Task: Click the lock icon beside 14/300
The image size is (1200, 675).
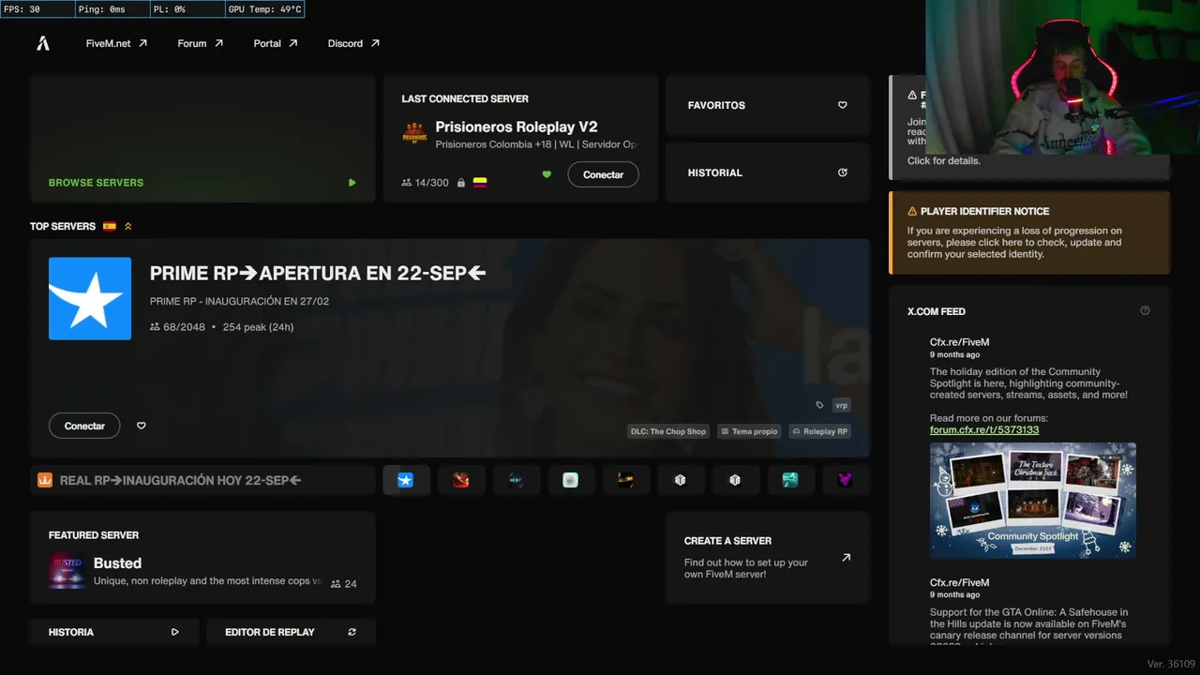Action: (460, 183)
